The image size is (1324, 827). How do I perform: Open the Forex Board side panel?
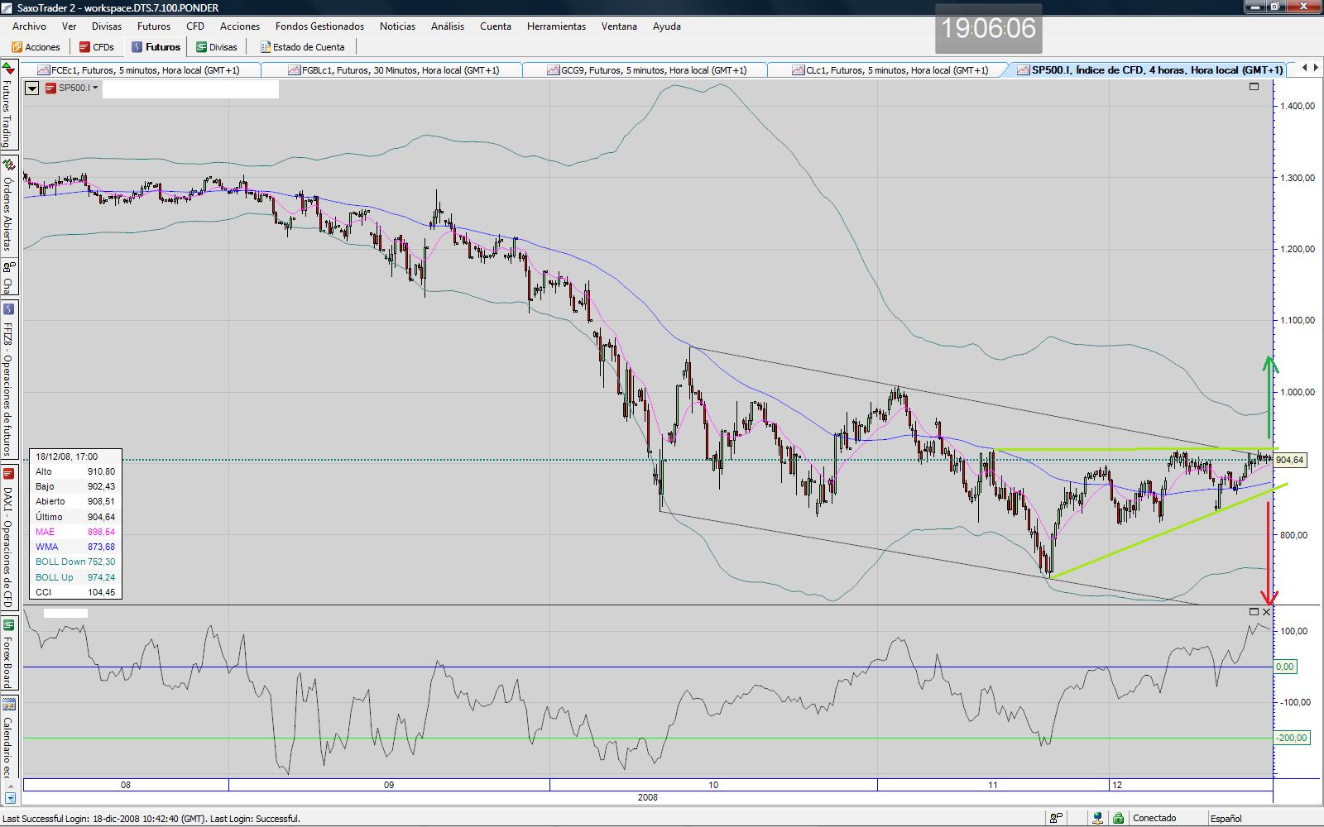8,653
